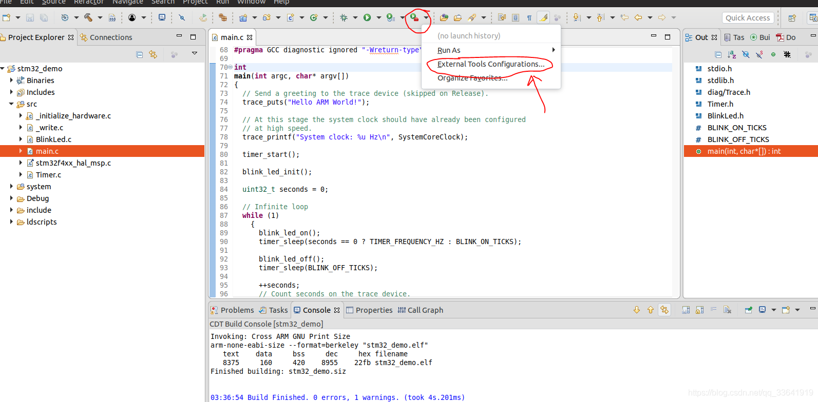Expand the system folder node

[11, 186]
